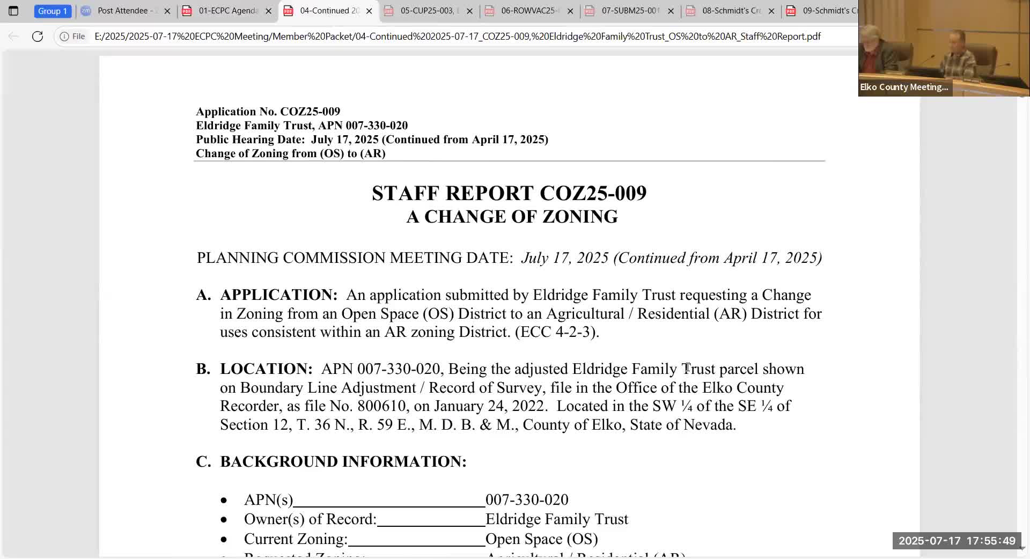Click the PDF icon on the 06-ROWVAC25 tab
The image size is (1030, 559).
tap(490, 11)
